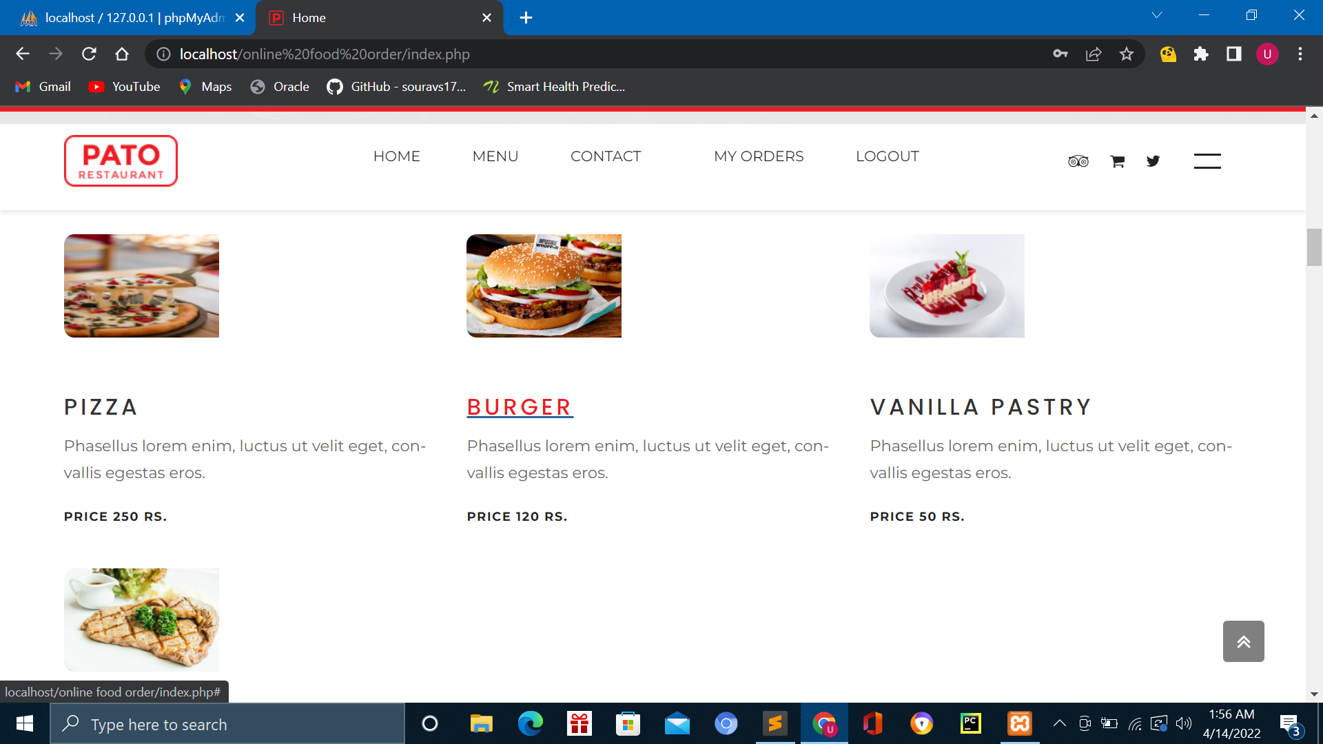Expand the site hamburger menu

1207,161
